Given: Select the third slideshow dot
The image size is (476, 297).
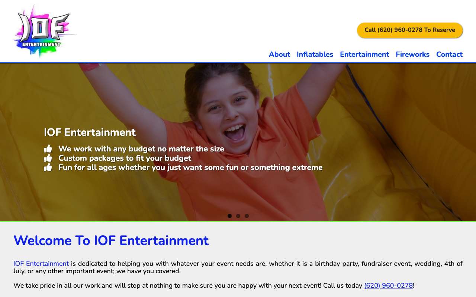Looking at the screenshot, I should 247,216.
